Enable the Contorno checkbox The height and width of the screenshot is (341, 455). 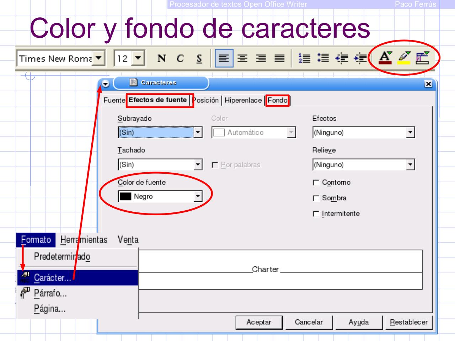click(x=315, y=183)
